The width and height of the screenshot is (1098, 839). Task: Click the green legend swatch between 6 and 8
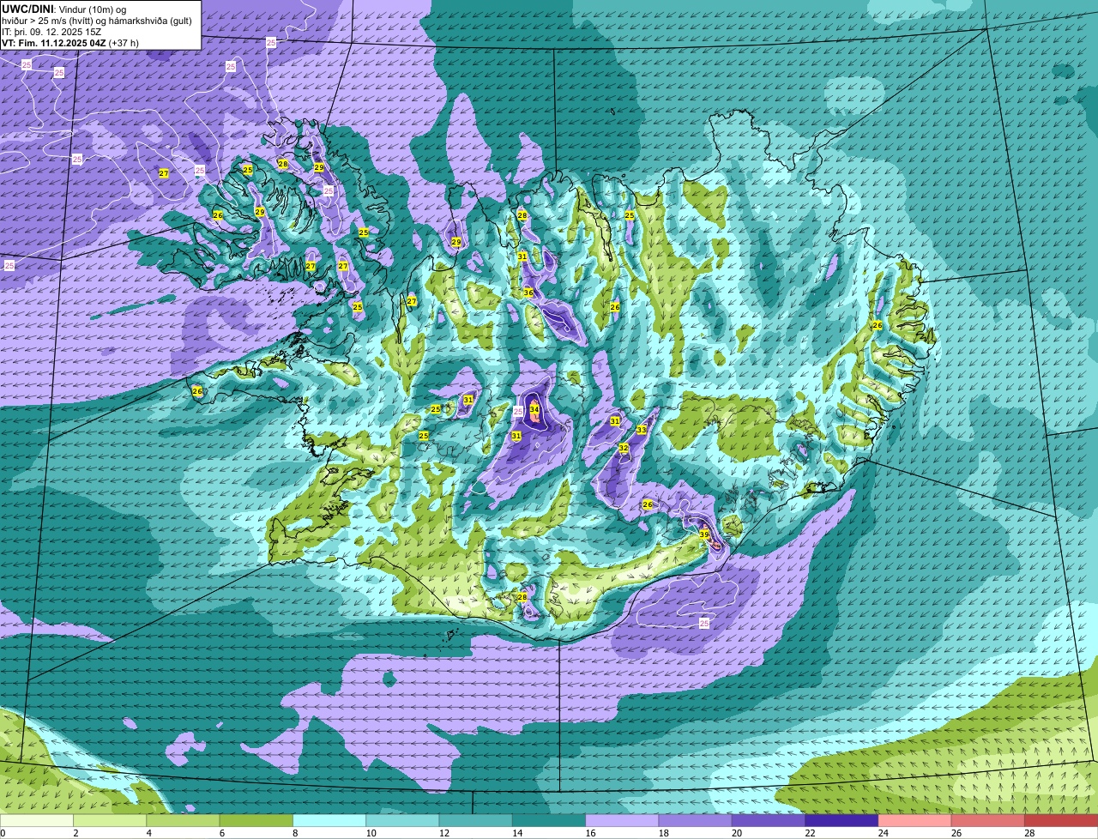pyautogui.click(x=256, y=820)
